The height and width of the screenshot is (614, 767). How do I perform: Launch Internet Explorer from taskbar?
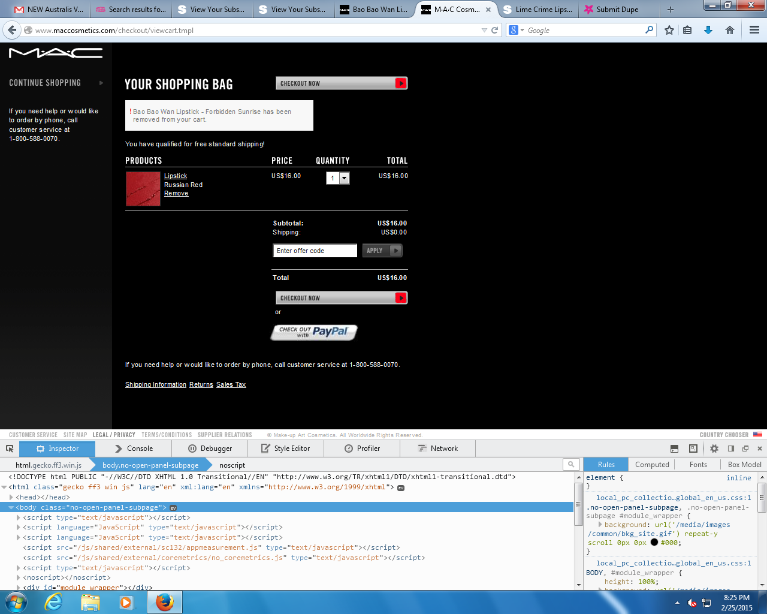click(x=54, y=602)
